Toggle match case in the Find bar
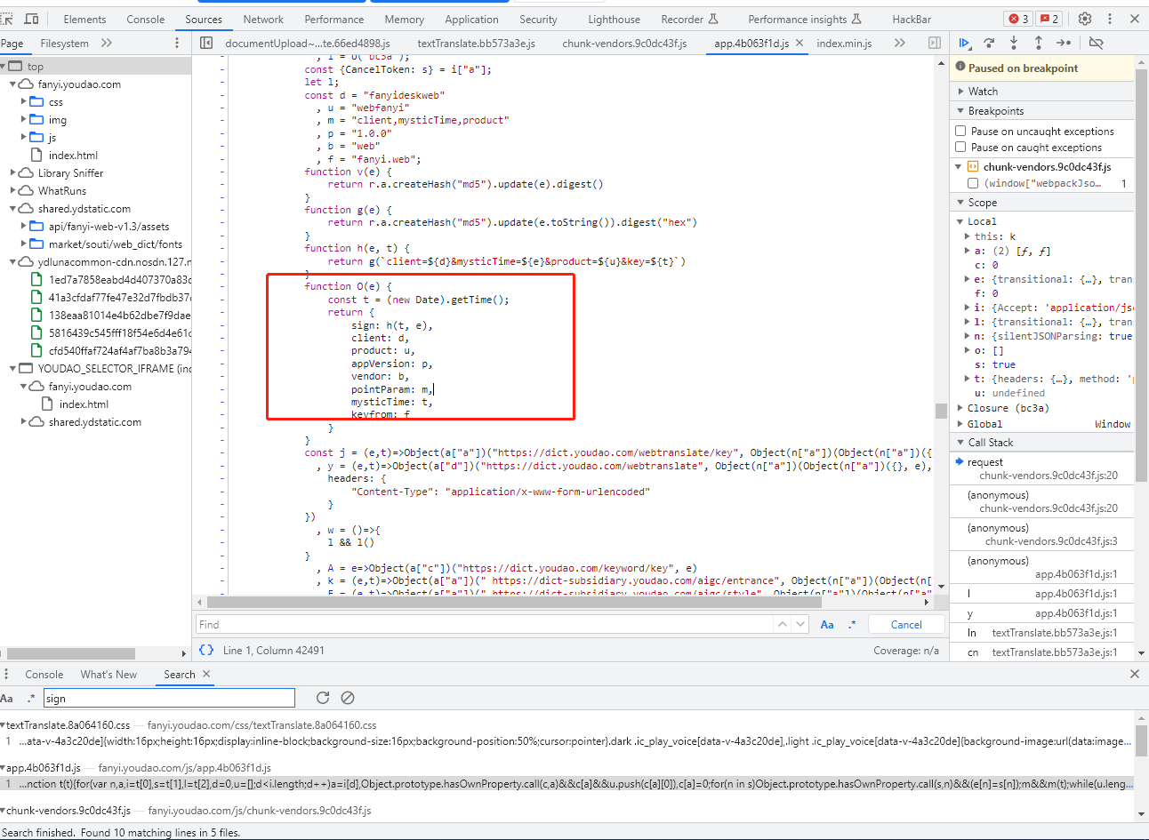Image resolution: width=1149 pixels, height=840 pixels. (x=827, y=624)
